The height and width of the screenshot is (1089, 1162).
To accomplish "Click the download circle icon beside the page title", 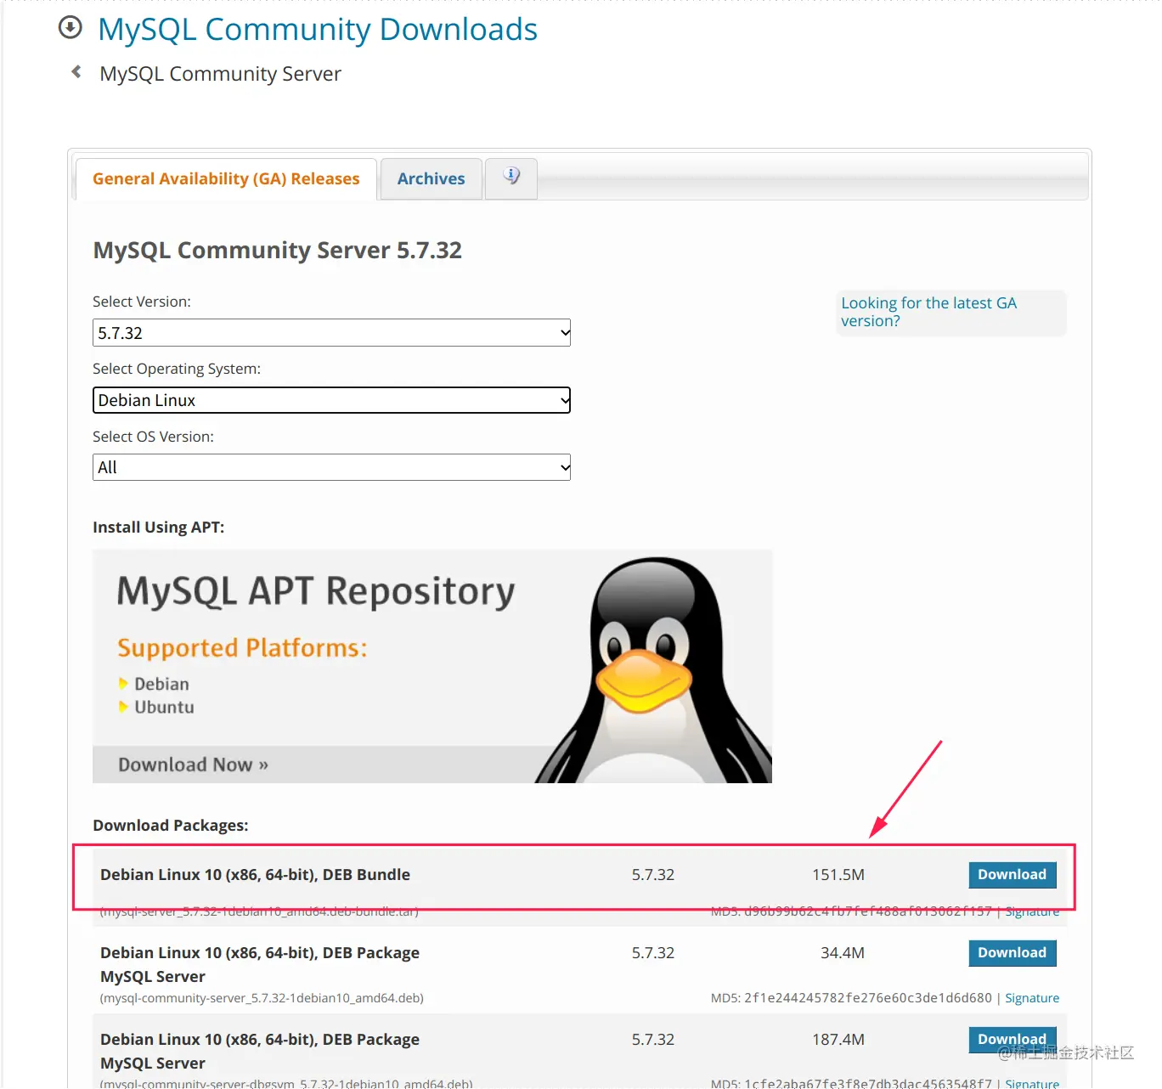I will coord(70,28).
